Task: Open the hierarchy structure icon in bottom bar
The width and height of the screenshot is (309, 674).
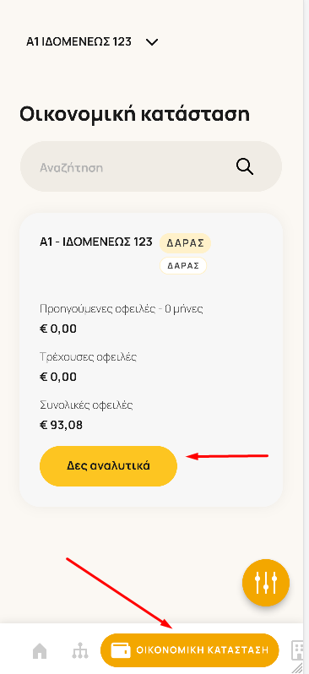Action: point(80,651)
